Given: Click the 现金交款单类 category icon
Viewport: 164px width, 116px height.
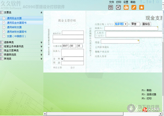Looking at the screenshot, I should (2, 50).
